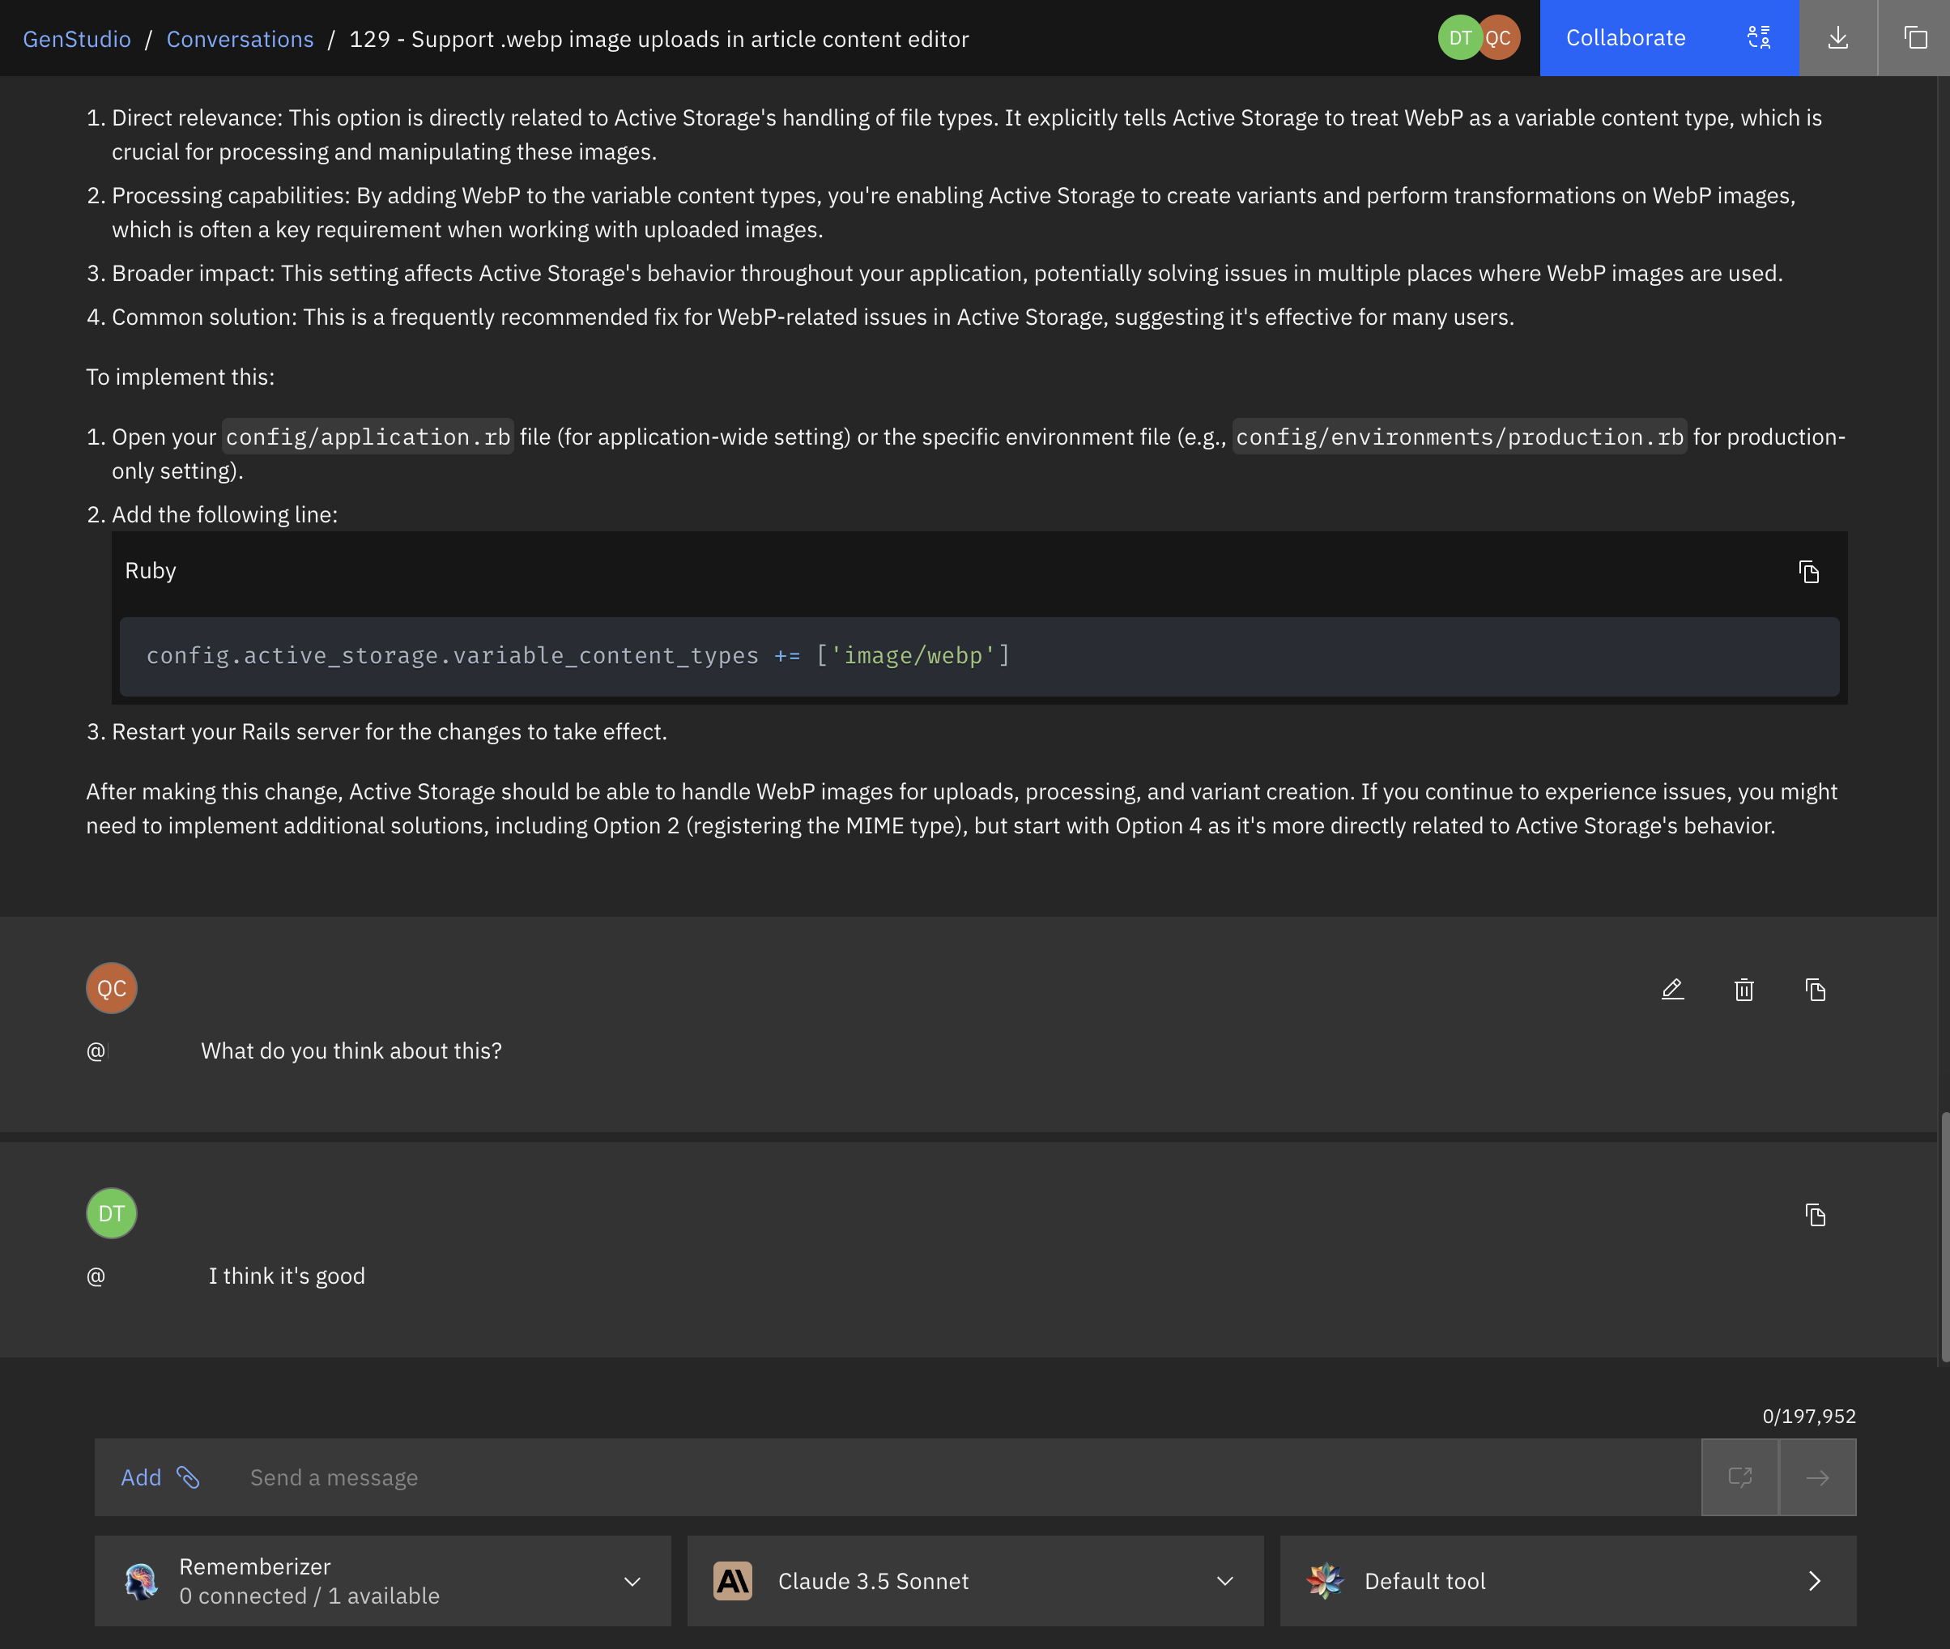Screen dimensions: 1950x1649
Task: Edit QC's message with pencil icon
Action: click(x=1671, y=989)
